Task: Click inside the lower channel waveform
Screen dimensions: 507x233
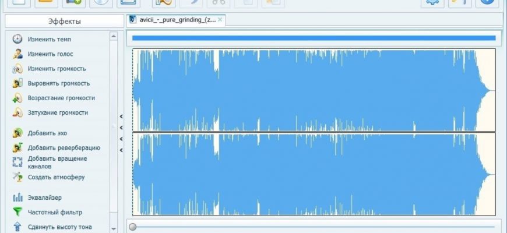Action: pyautogui.click(x=314, y=174)
